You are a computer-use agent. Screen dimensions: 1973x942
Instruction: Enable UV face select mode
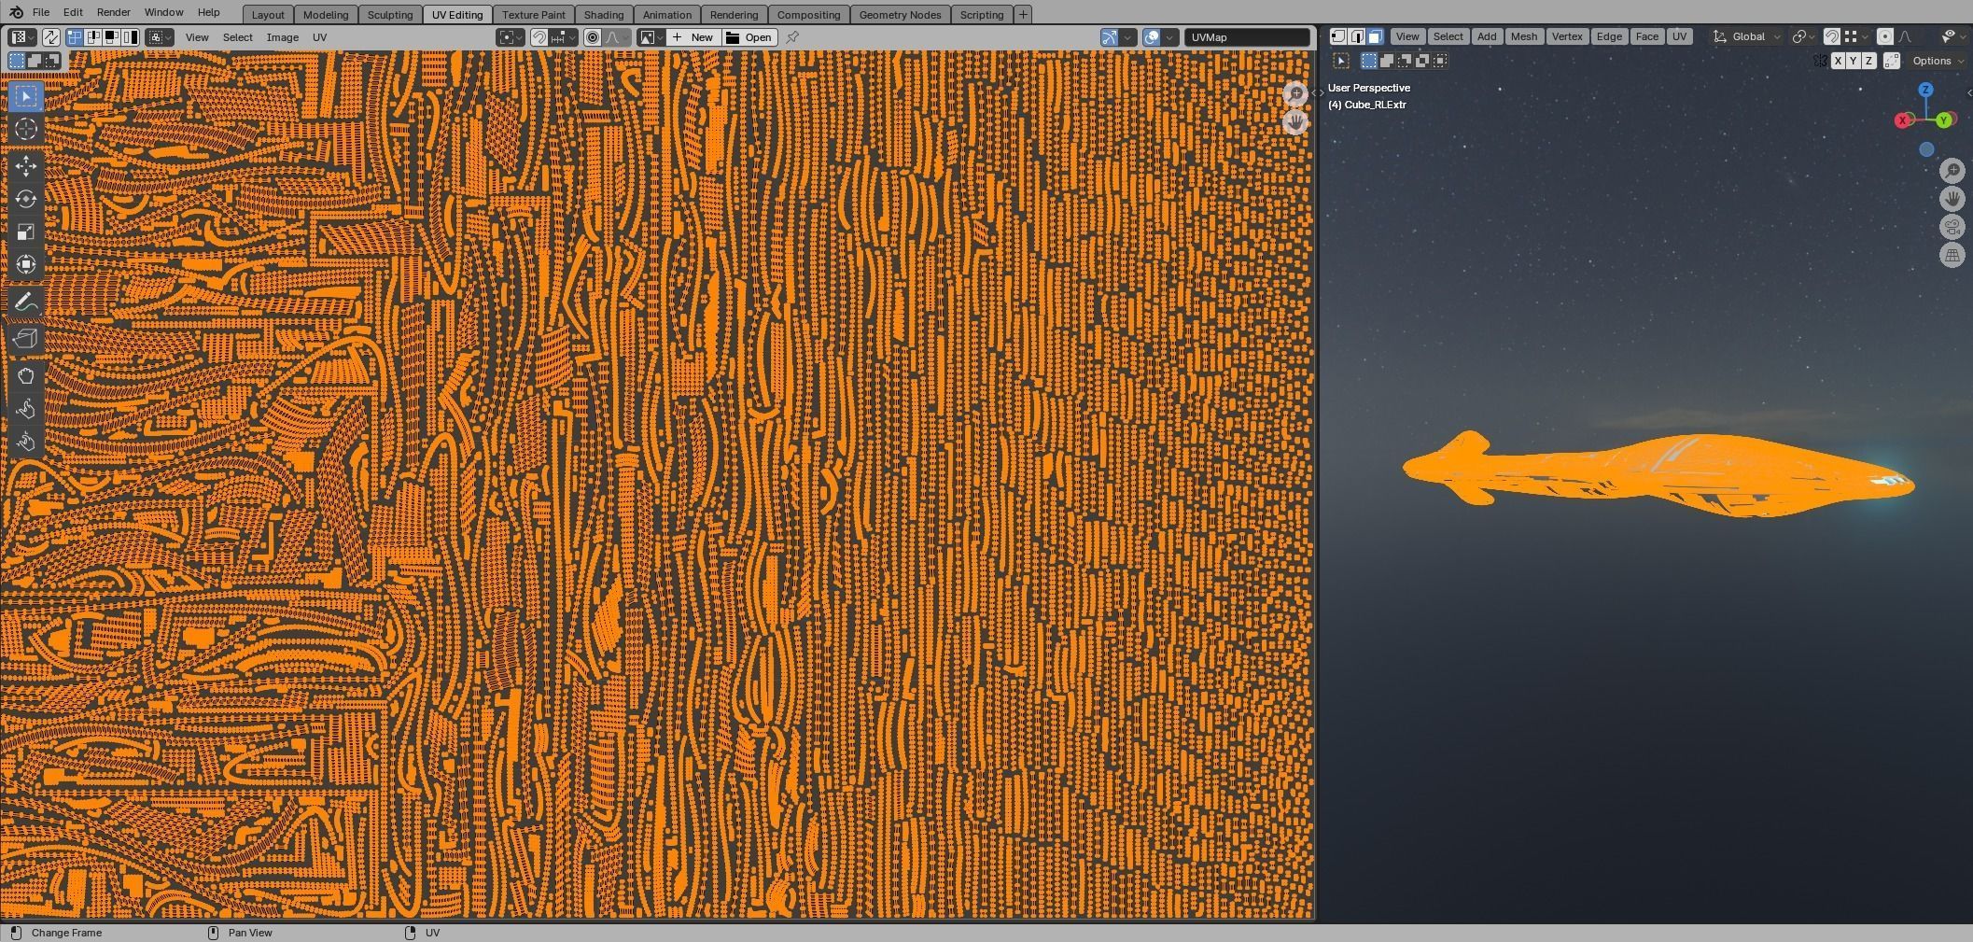tap(111, 37)
